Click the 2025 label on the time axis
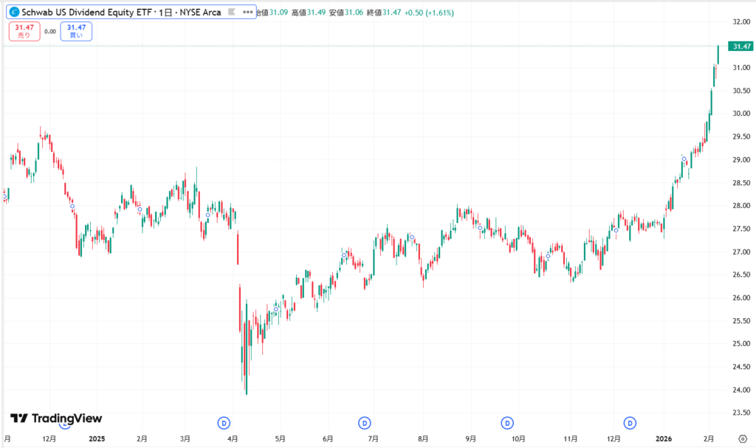This screenshot has height=448, width=756. 97,438
